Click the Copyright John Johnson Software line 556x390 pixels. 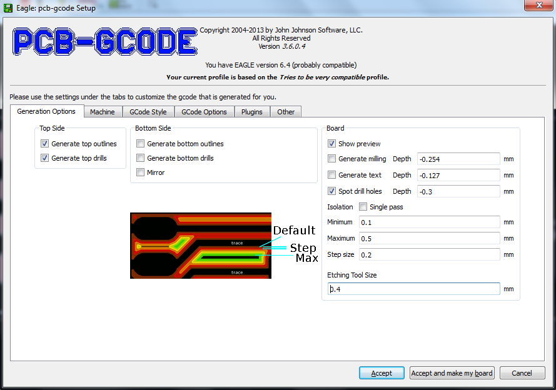tap(281, 30)
